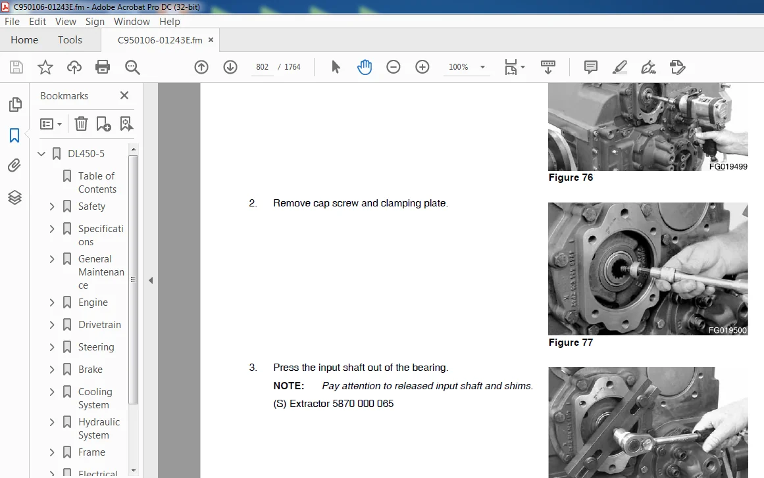The width and height of the screenshot is (764, 478).
Task: Click the bookmarks scrollbar up arrow
Action: tap(134, 149)
